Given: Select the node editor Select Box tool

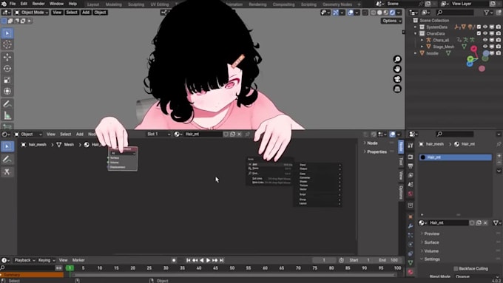Looking at the screenshot, I should [7, 146].
